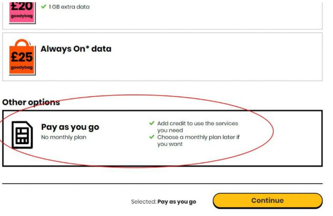Image resolution: width=333 pixels, height=216 pixels.
Task: Click the goodybag label on pink bag
Action: pyautogui.click(x=22, y=16)
